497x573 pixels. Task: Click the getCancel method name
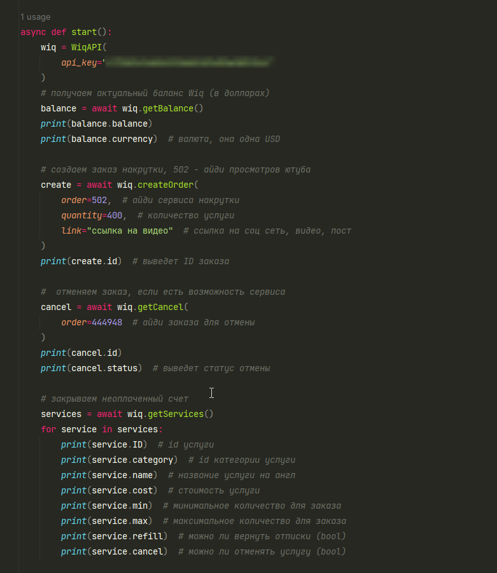click(160, 308)
